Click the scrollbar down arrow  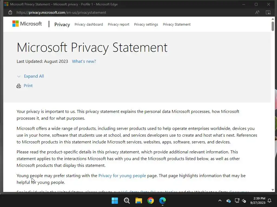click(x=273, y=190)
